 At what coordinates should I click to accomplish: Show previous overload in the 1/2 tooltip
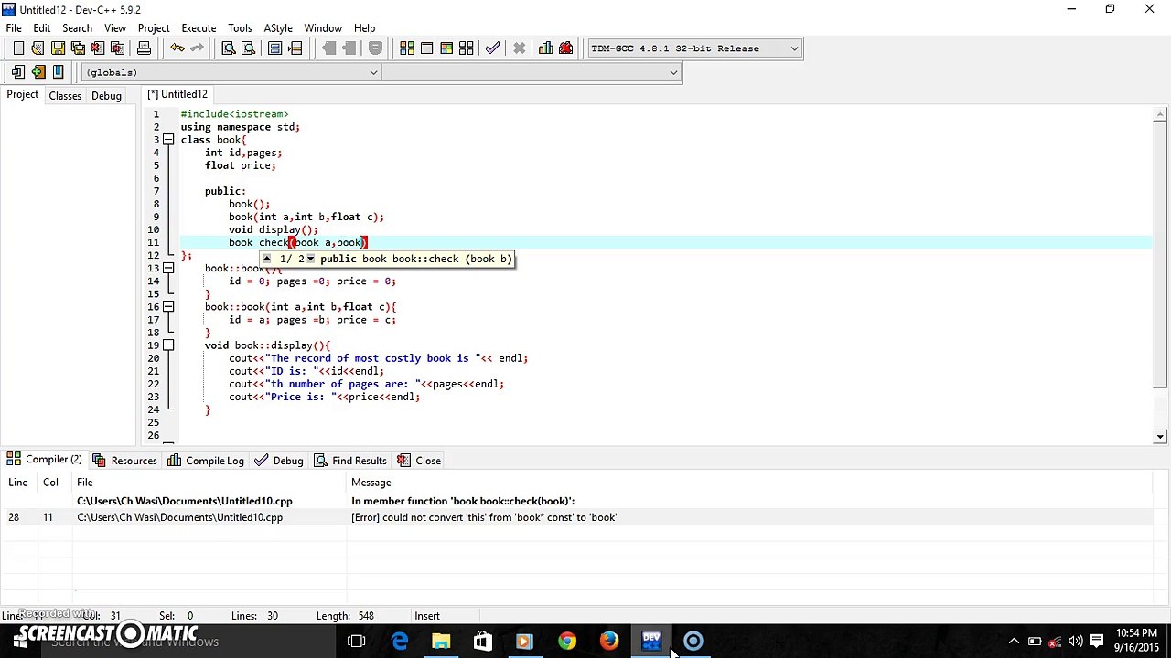point(268,259)
